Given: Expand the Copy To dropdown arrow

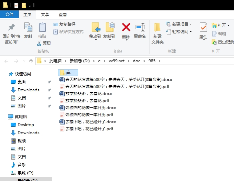Looking at the screenshot, I should [x=110, y=40].
